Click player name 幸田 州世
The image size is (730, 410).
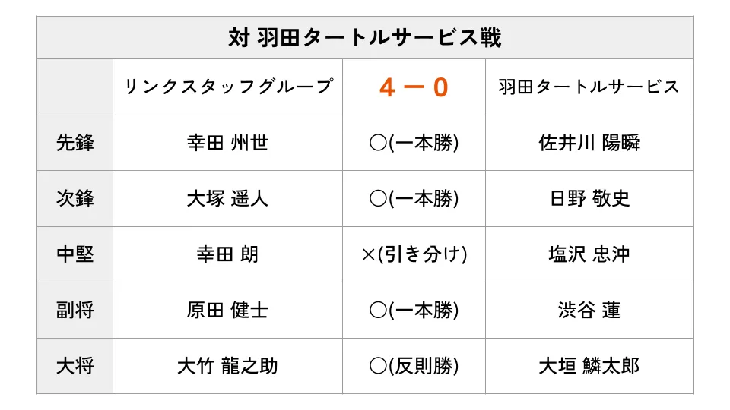227,143
